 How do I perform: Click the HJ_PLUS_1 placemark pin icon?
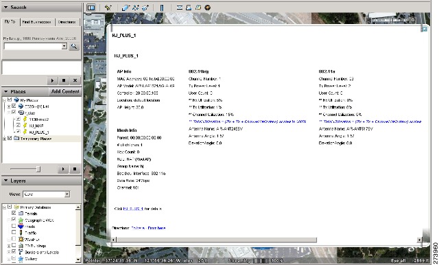click(25, 132)
